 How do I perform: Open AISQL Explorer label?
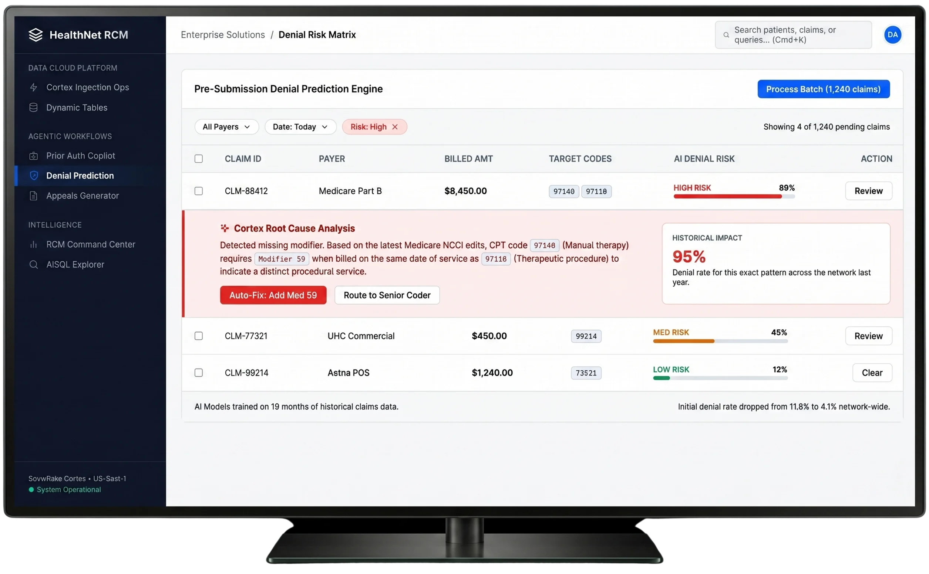(75, 264)
